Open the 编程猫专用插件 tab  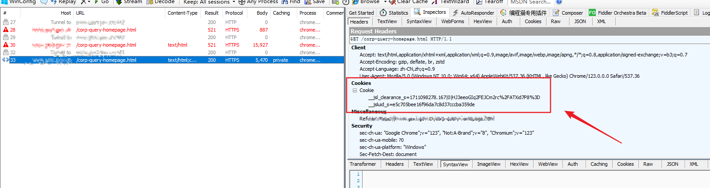click(523, 13)
